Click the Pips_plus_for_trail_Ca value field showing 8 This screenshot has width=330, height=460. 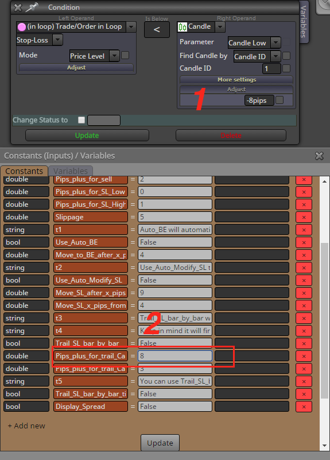click(x=175, y=356)
